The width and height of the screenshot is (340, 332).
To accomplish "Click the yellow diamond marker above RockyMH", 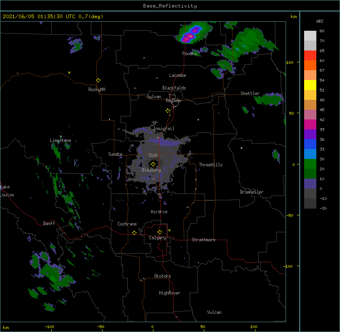I will point(98,80).
